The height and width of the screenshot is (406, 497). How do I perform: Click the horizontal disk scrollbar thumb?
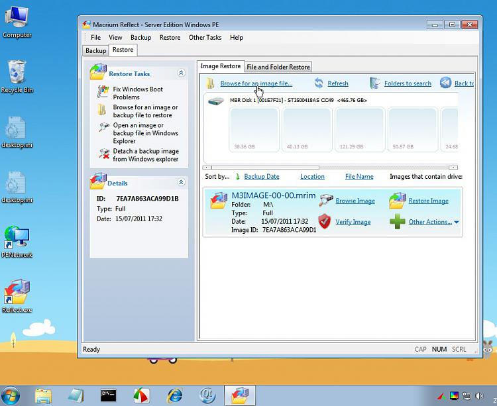(265, 167)
